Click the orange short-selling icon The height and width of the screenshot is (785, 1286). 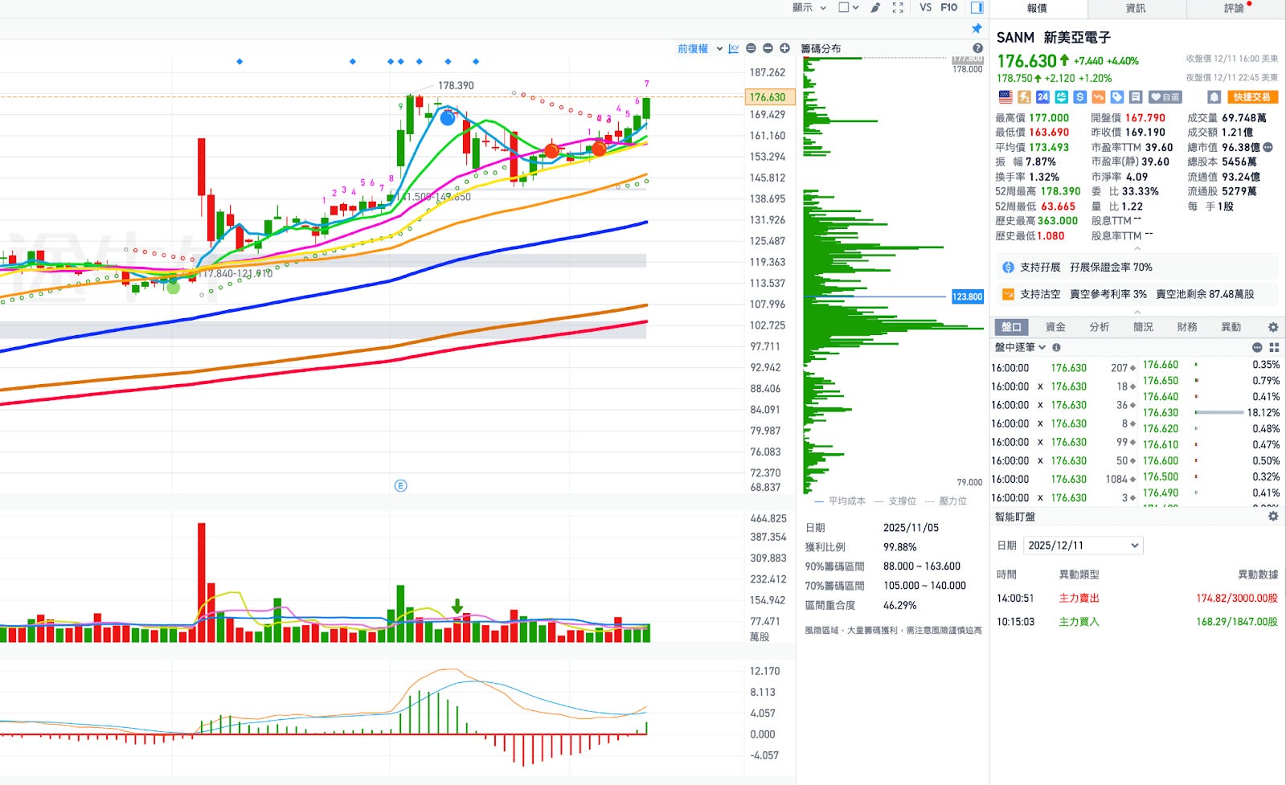pyautogui.click(x=1098, y=97)
